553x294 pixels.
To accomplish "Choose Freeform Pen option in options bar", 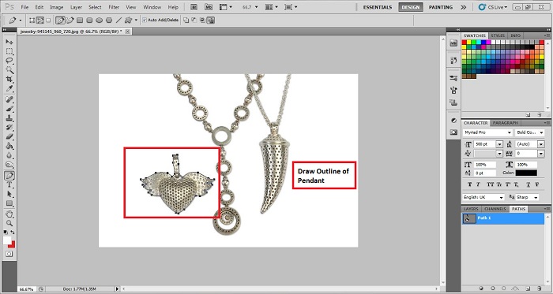I will pos(70,20).
